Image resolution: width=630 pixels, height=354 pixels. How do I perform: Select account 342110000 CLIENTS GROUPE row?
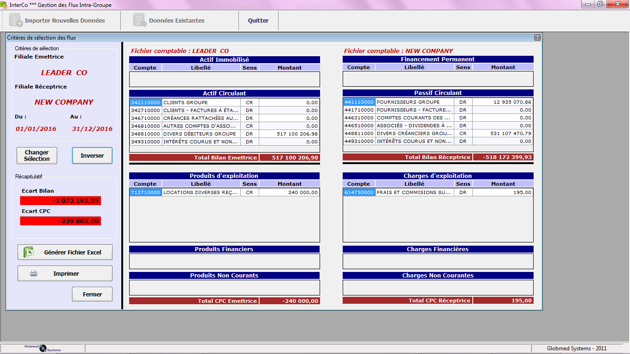click(224, 102)
